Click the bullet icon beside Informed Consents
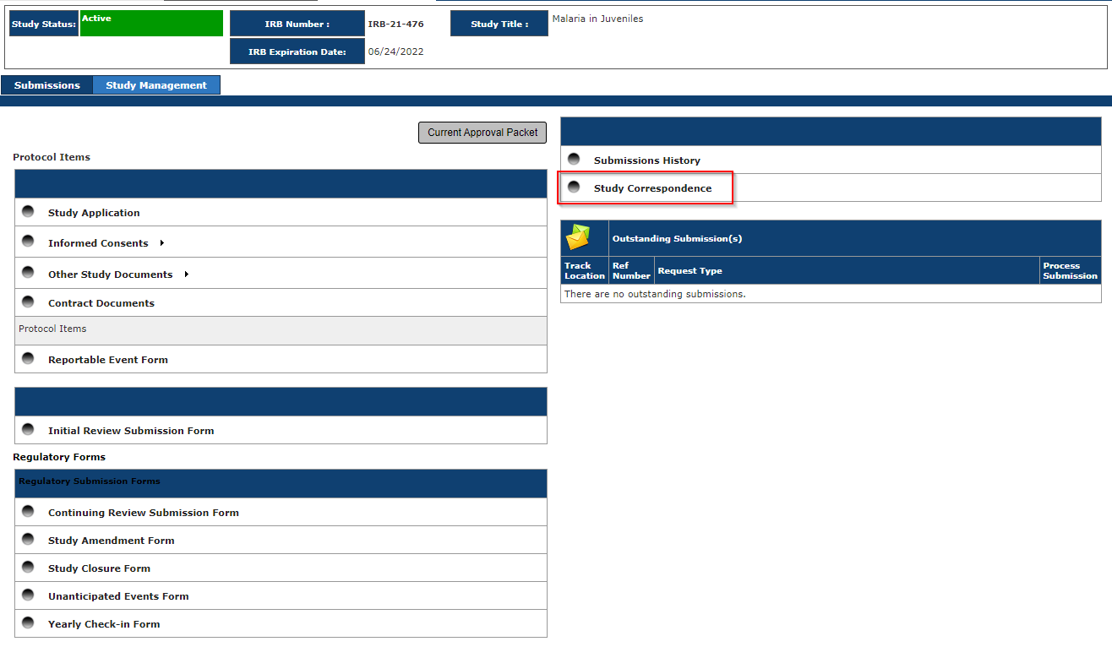Viewport: 1112px width, 647px height. (28, 242)
